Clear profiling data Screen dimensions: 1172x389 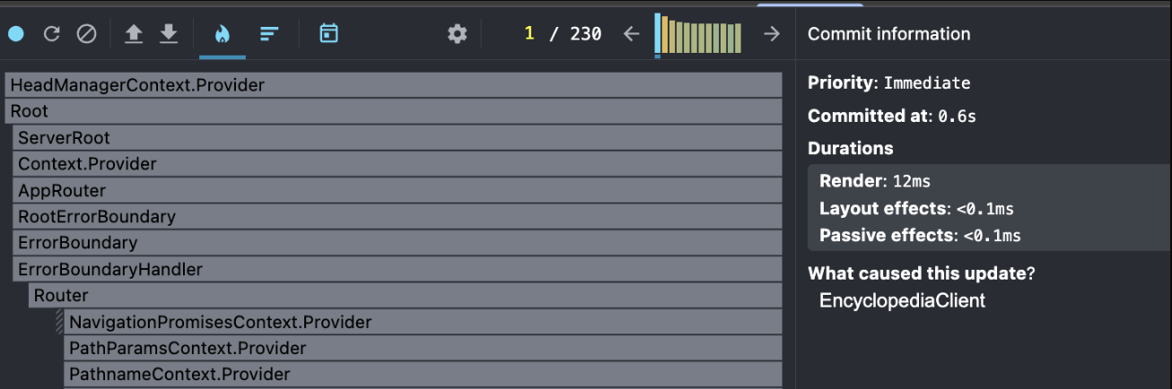coord(86,34)
